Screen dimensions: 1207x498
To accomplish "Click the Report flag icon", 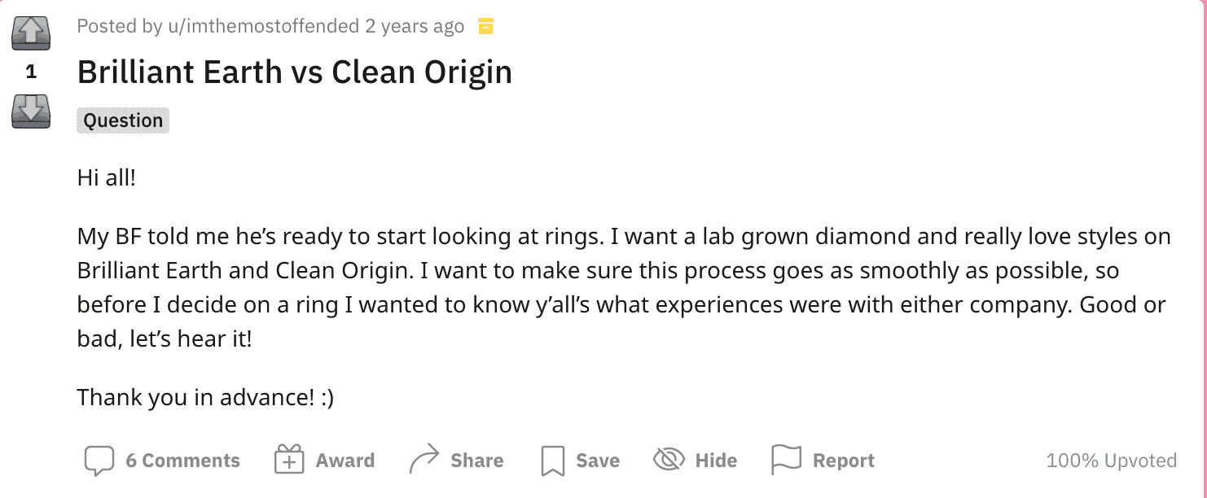I will [x=786, y=461].
